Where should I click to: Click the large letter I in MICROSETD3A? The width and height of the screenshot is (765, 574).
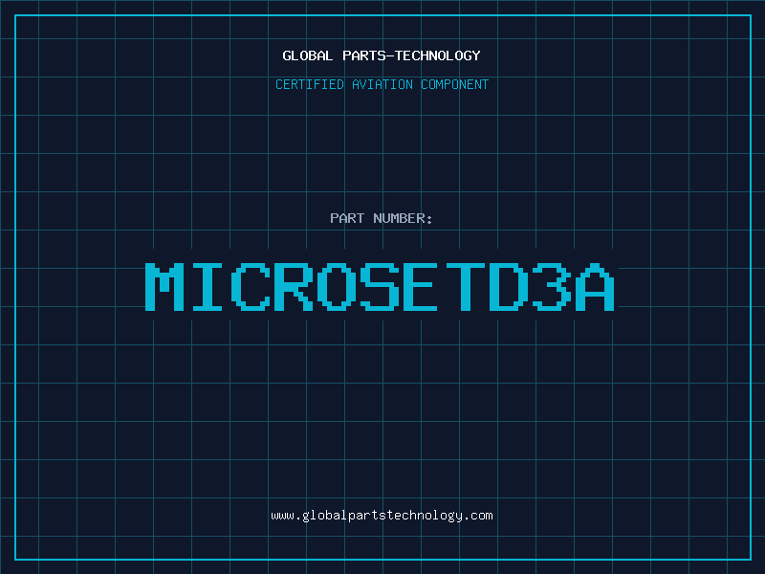click(x=208, y=286)
